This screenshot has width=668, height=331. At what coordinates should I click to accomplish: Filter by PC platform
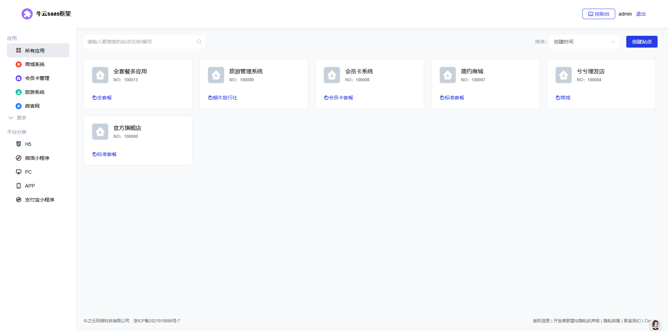(38, 172)
